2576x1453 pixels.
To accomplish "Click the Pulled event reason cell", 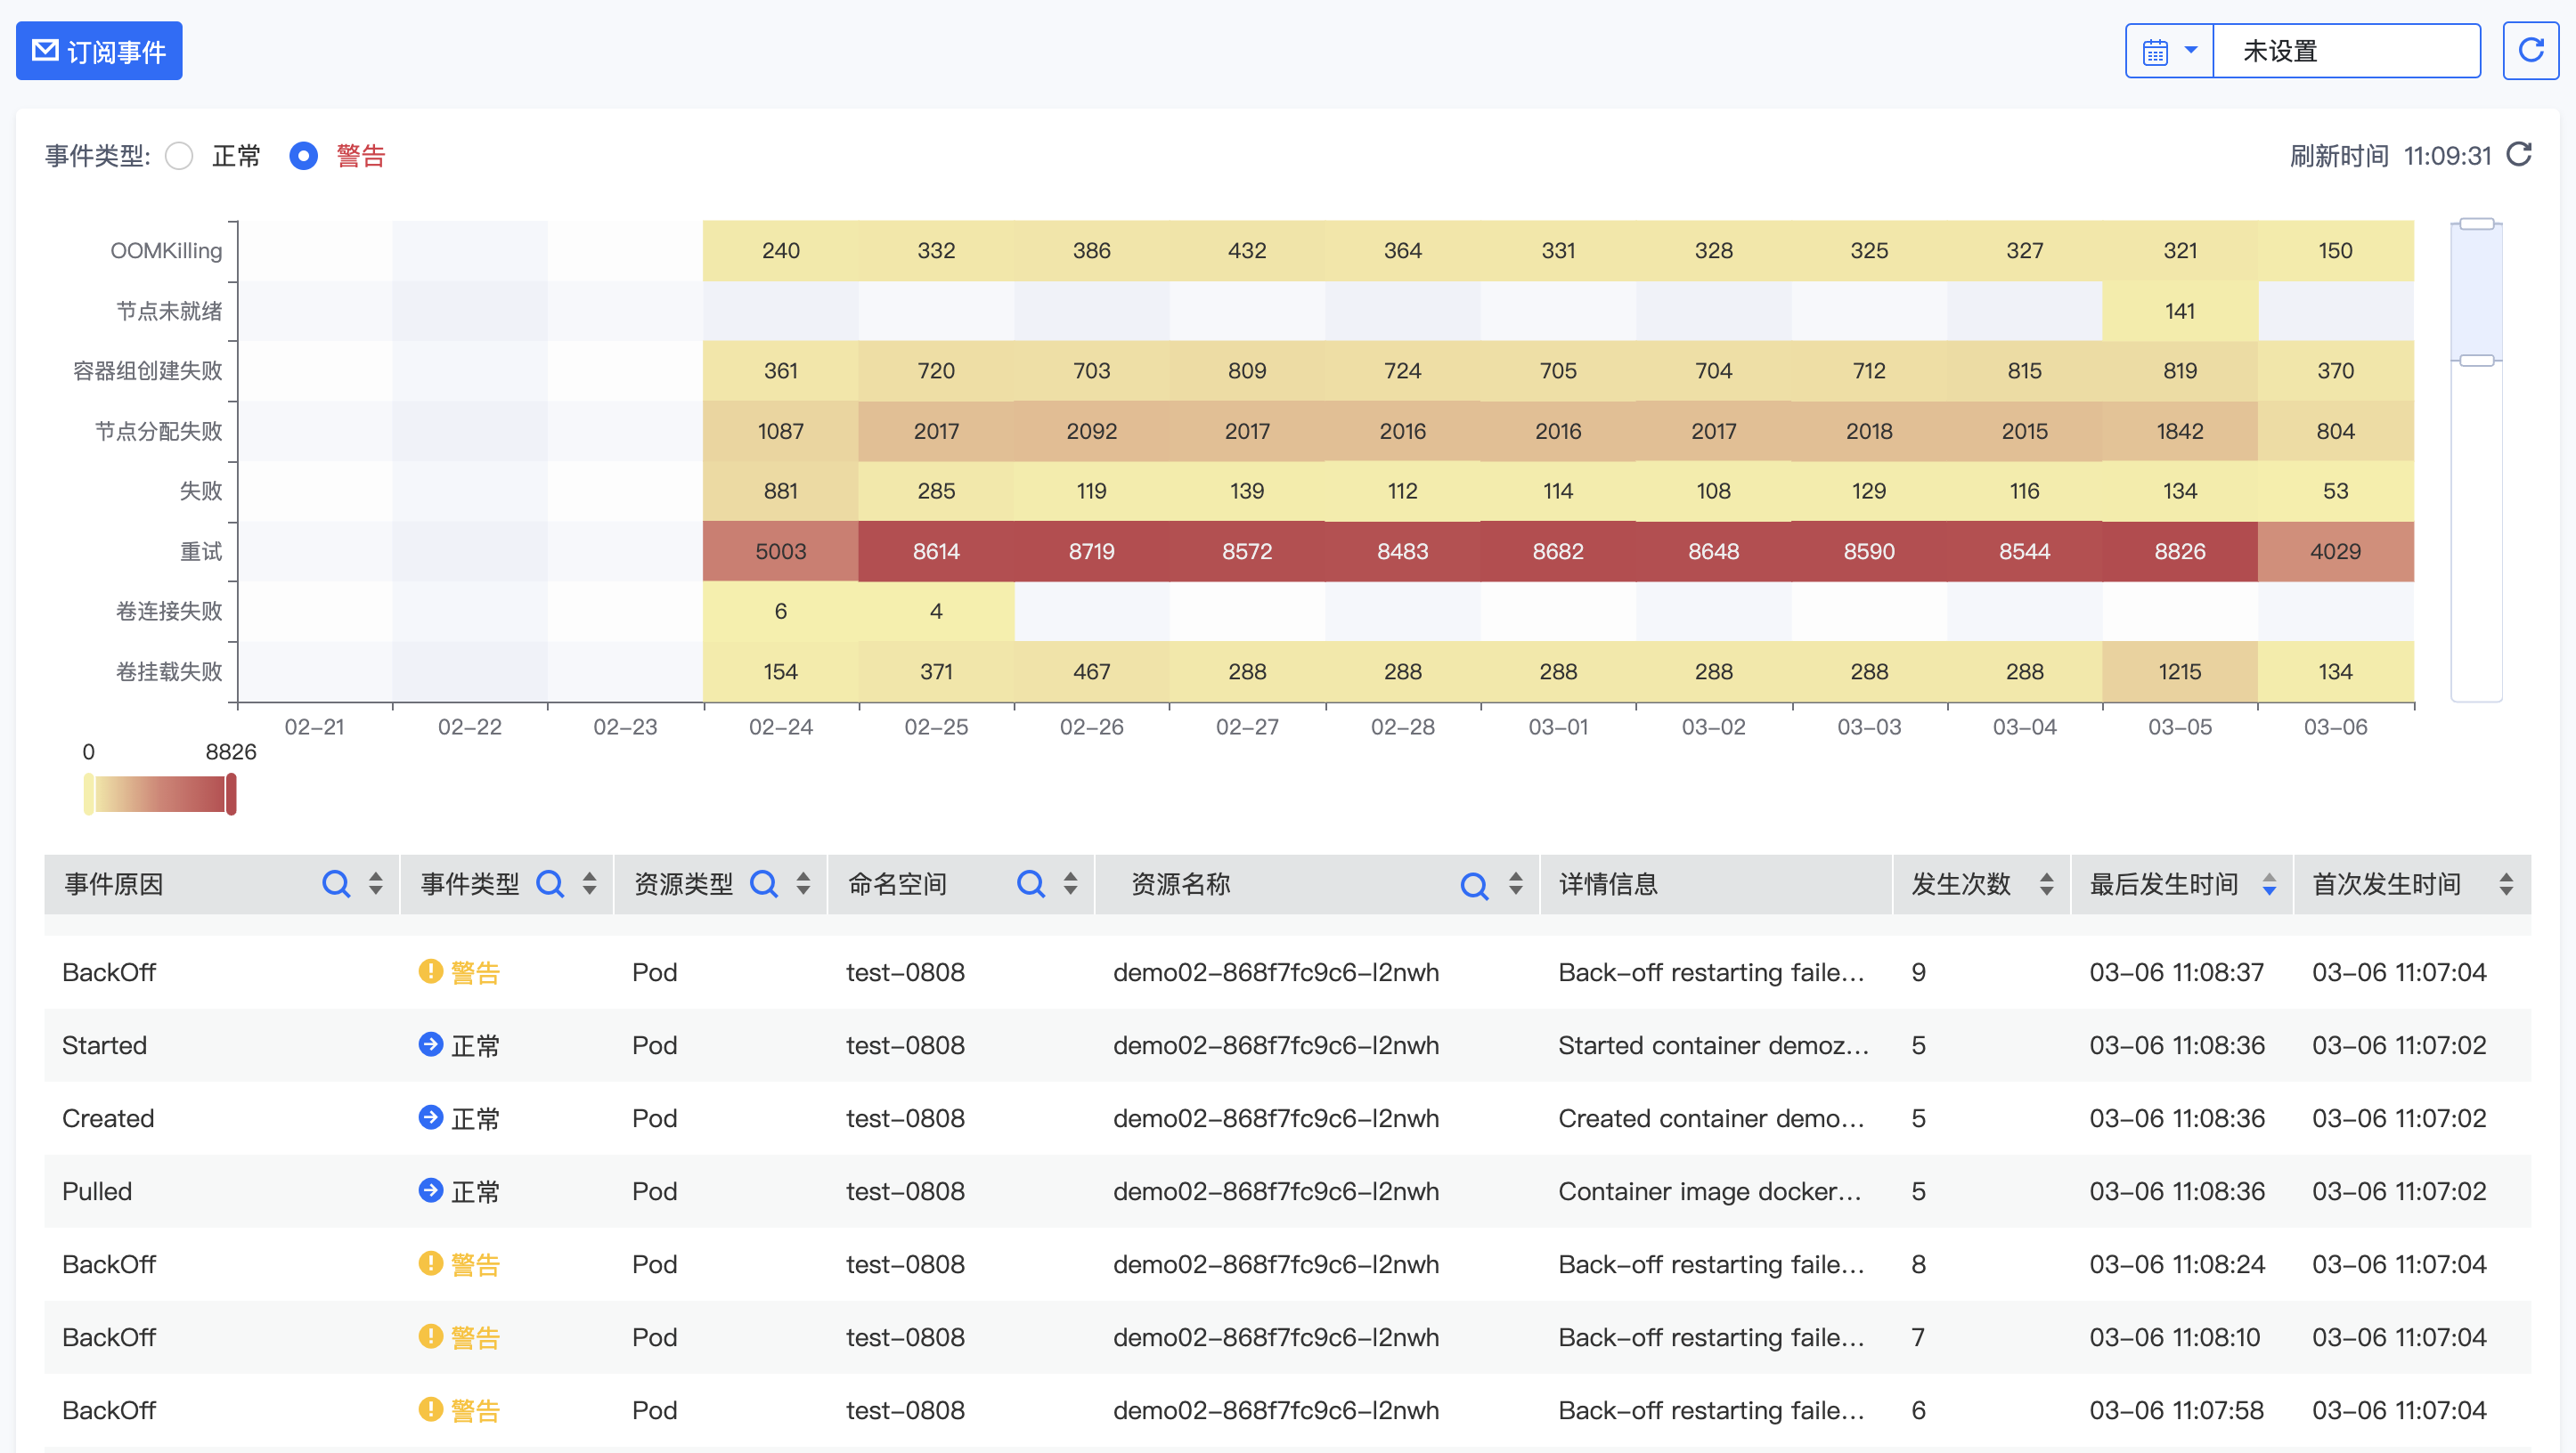I will pos(97,1191).
